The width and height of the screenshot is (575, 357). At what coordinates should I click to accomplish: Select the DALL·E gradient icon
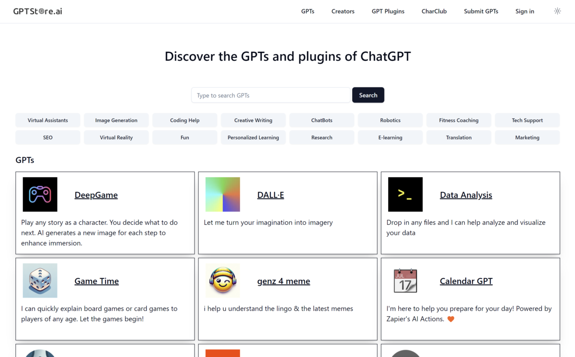tap(222, 194)
